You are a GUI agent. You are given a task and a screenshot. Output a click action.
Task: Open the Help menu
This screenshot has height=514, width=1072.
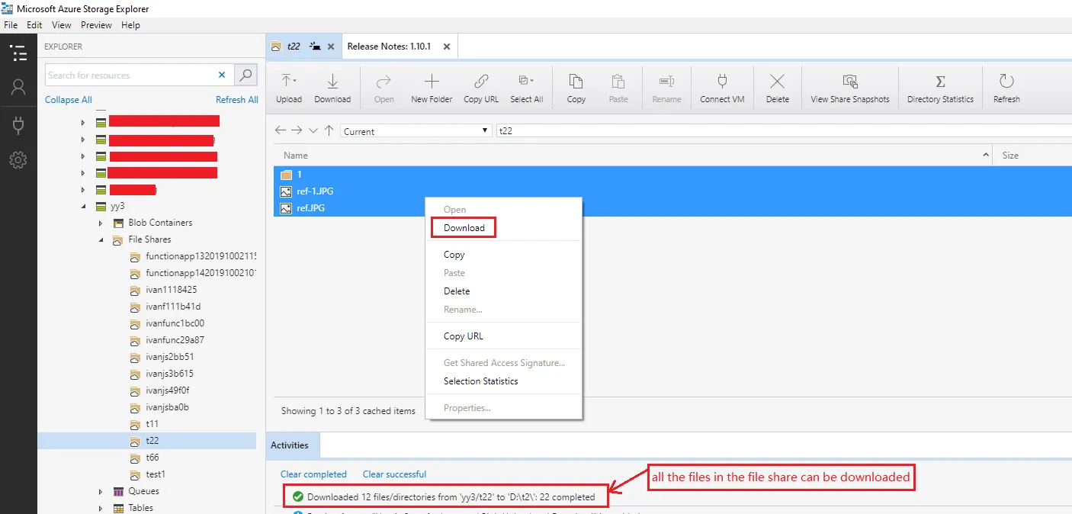(x=130, y=25)
